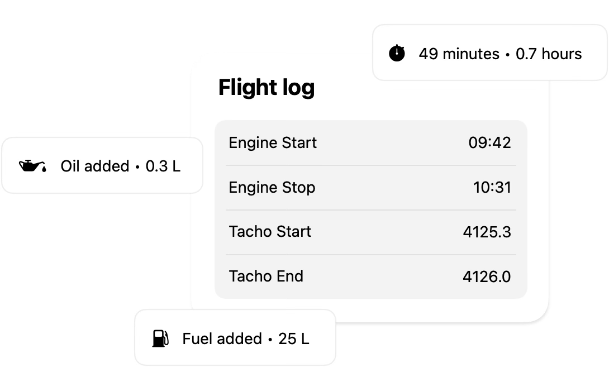Click the "25 L" fuel quantity
609x391 pixels.
tap(293, 338)
